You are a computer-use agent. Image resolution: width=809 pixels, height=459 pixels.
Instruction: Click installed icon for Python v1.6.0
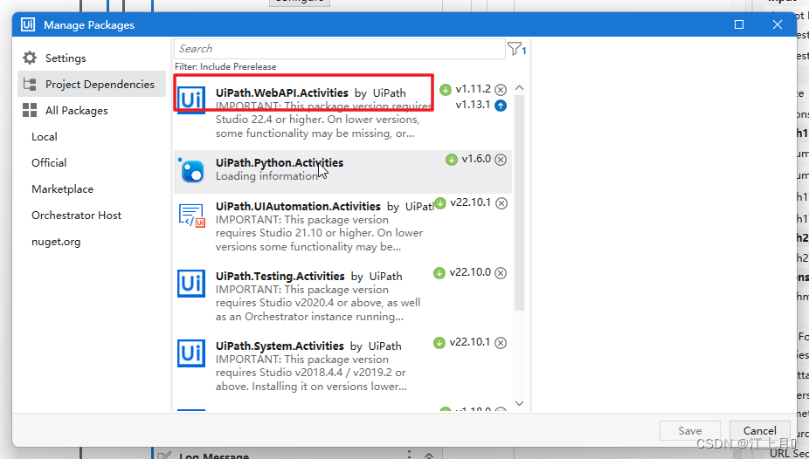pos(452,160)
